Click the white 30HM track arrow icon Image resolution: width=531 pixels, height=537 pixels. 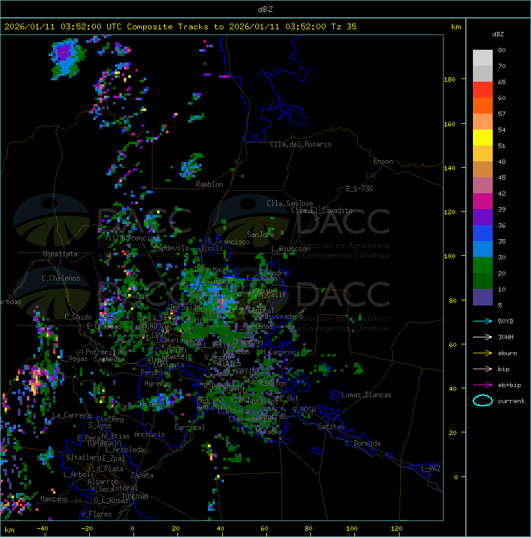click(482, 337)
